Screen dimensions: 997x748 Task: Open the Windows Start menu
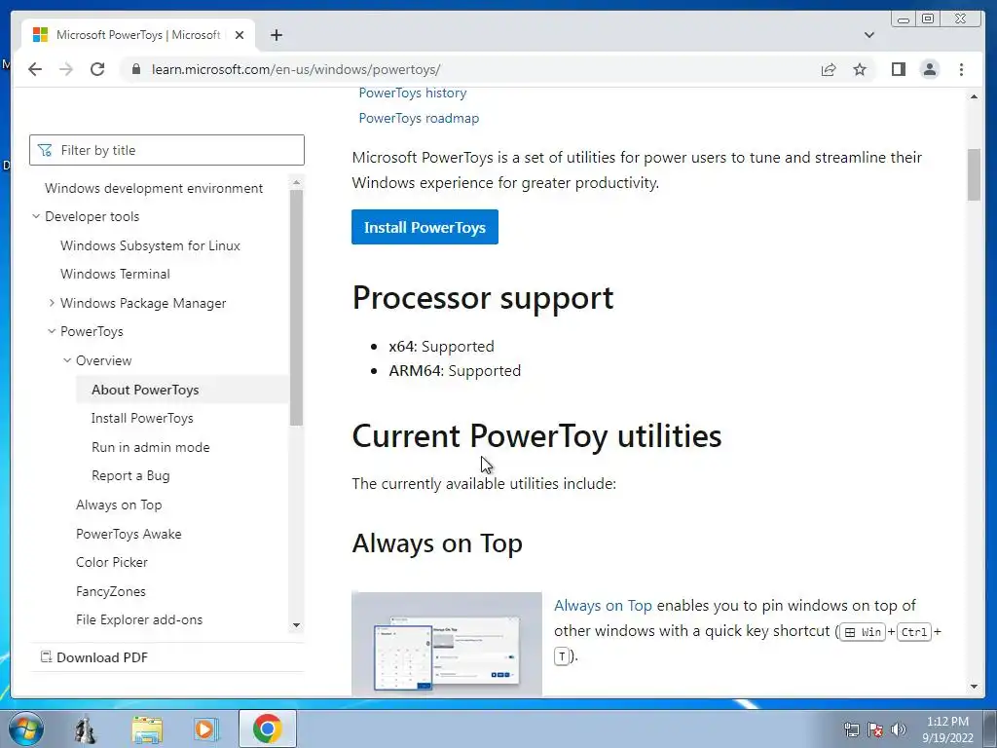coord(25,729)
